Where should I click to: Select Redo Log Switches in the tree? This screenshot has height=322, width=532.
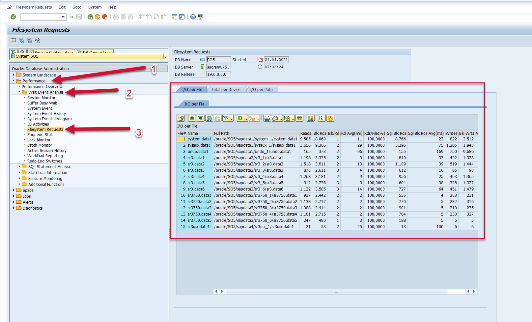tap(44, 161)
